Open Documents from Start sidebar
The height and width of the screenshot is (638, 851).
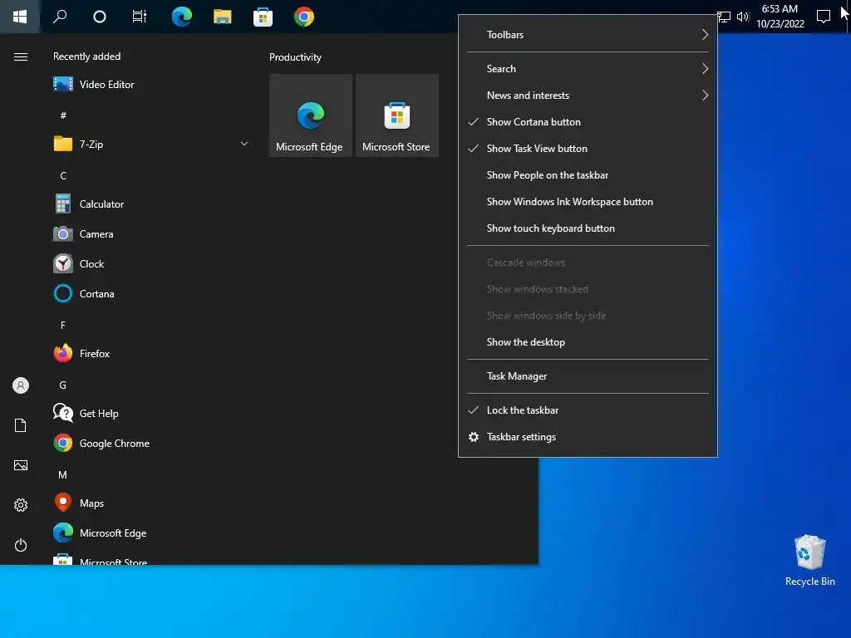click(x=21, y=426)
